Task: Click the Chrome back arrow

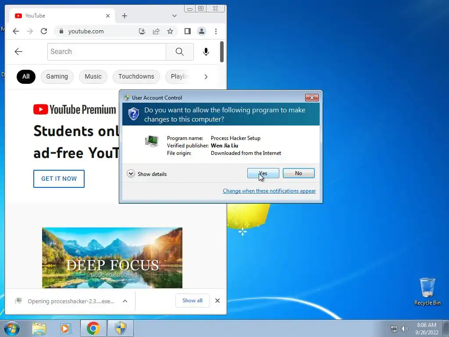Action: tap(16, 31)
